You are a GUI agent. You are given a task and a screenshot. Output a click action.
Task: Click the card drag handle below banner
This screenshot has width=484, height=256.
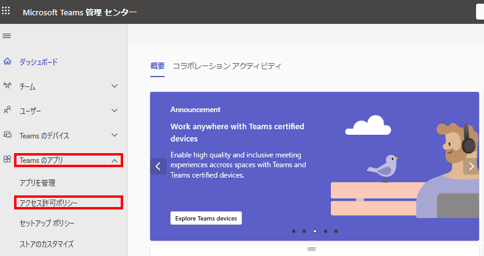click(311, 249)
